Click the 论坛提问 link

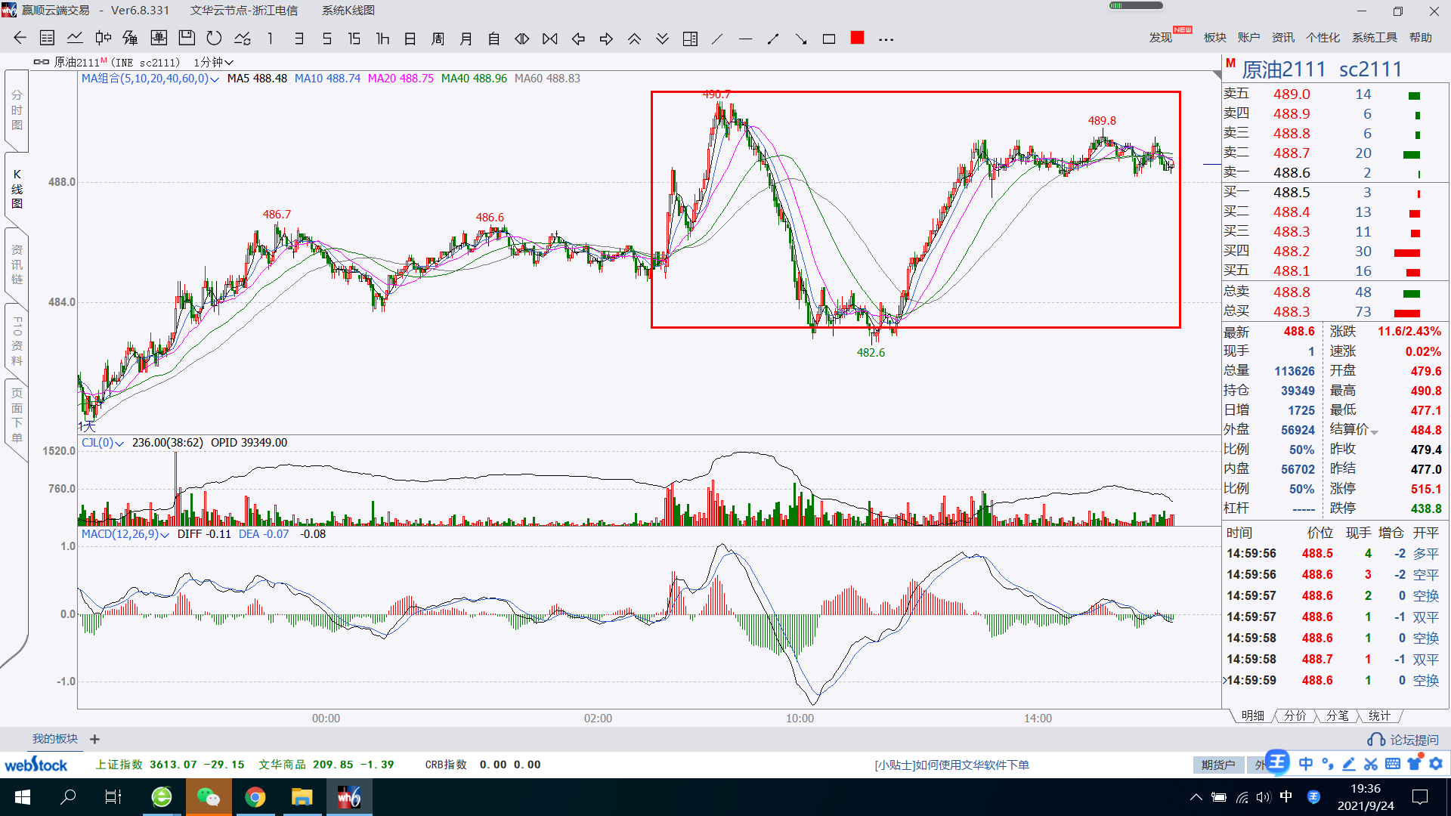(x=1404, y=740)
